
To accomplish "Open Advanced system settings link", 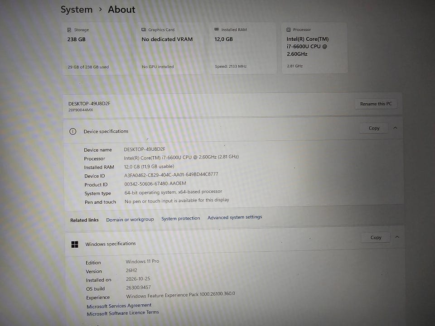I will [235, 217].
